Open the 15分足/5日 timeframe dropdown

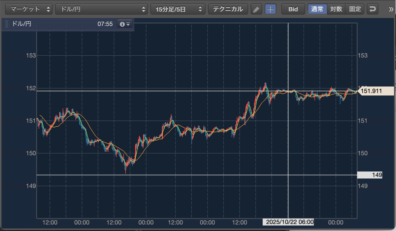point(178,9)
